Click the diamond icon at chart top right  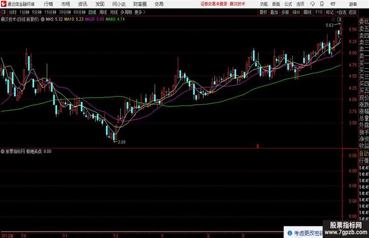(333, 20)
